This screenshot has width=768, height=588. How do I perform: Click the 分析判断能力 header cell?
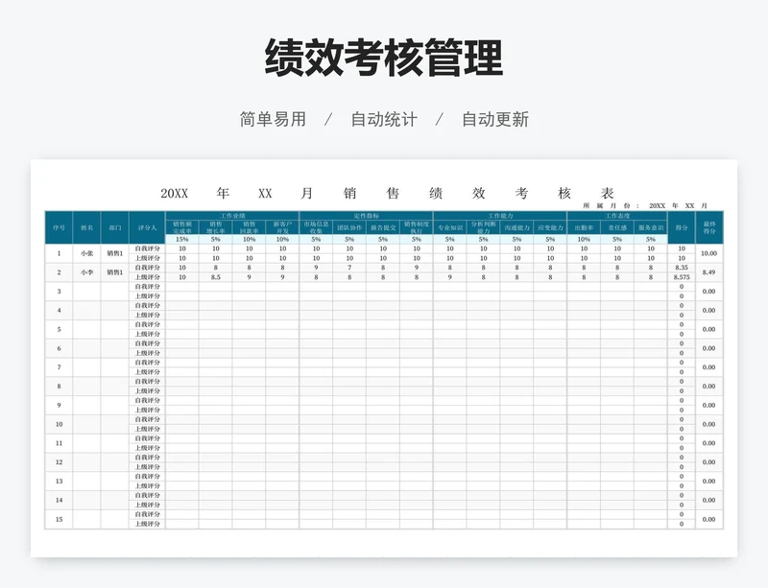(x=484, y=227)
